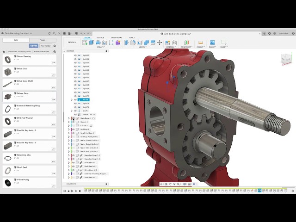Image resolution: width=296 pixels, height=222 pixels.
Task: Select the Measure inspect tool
Action: (201, 43)
